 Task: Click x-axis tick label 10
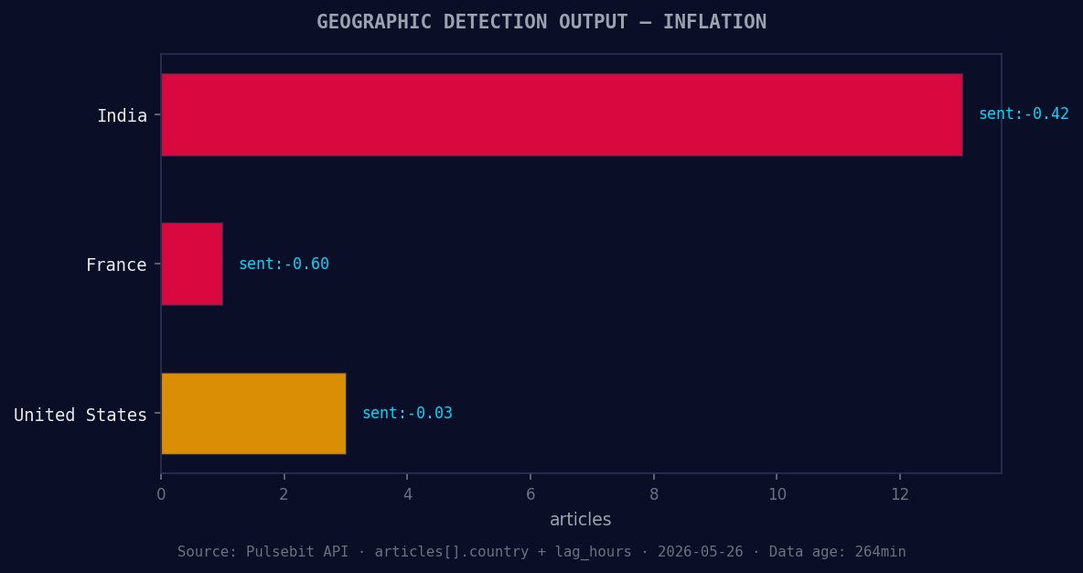777,494
